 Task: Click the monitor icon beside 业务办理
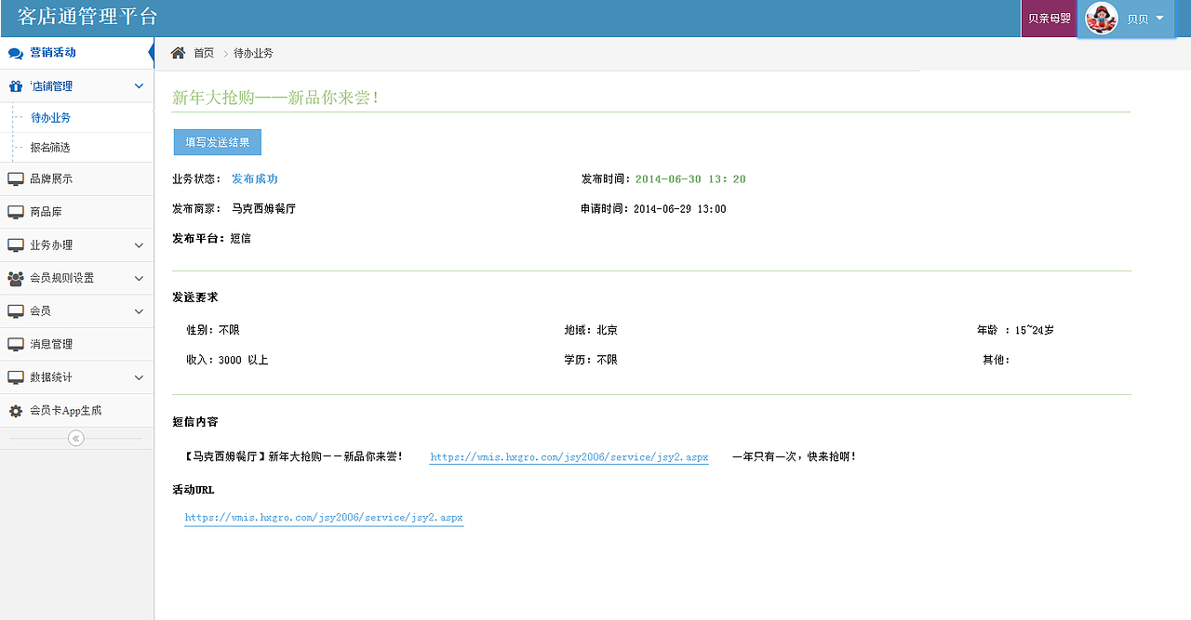coord(15,245)
